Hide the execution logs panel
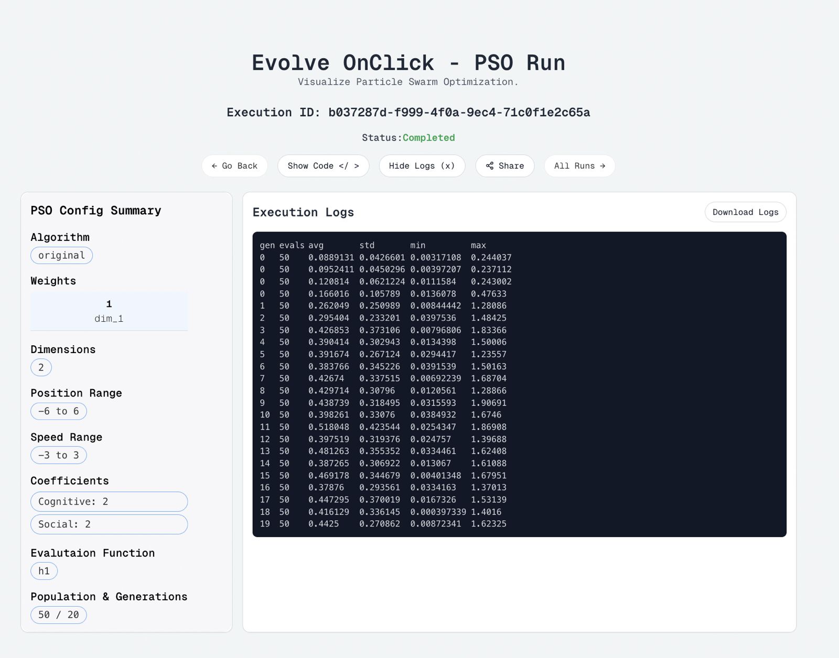The image size is (839, 658). [422, 166]
